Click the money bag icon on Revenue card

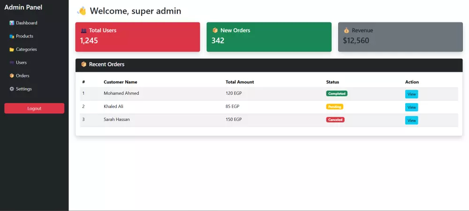pyautogui.click(x=347, y=30)
